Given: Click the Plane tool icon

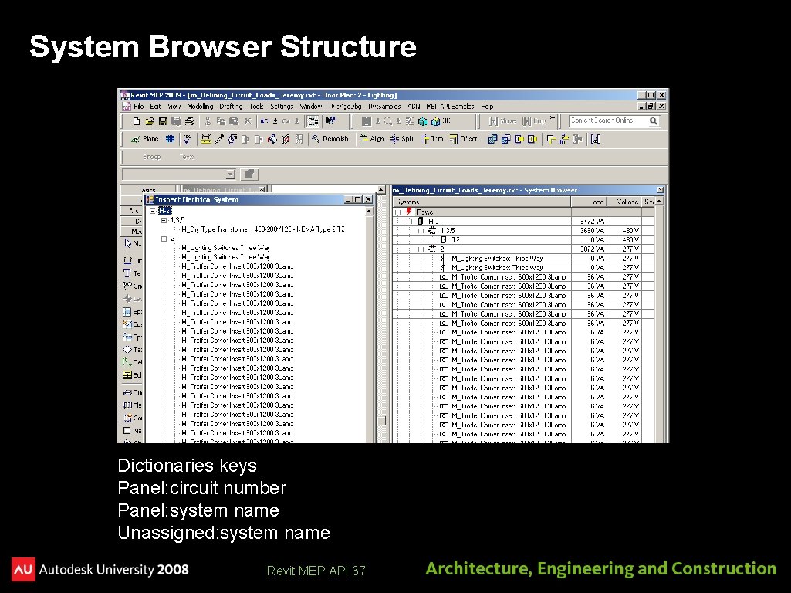Looking at the screenshot, I should (x=144, y=139).
